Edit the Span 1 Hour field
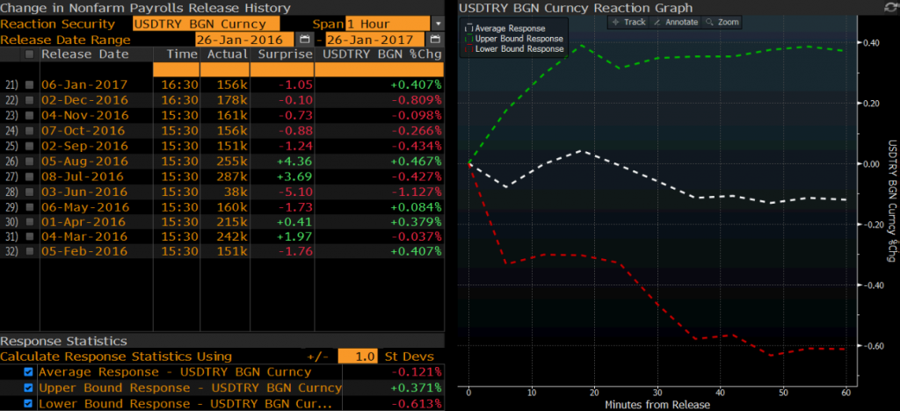 click(x=388, y=24)
